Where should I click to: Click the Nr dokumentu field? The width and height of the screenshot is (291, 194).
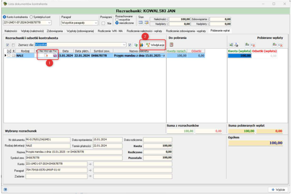click(48, 140)
